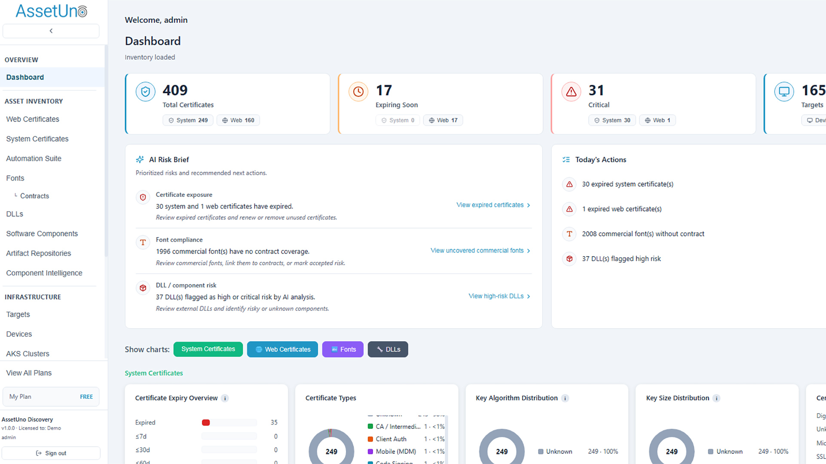The width and height of the screenshot is (826, 464).
Task: Open Targets under Infrastructure
Action: [x=18, y=314]
